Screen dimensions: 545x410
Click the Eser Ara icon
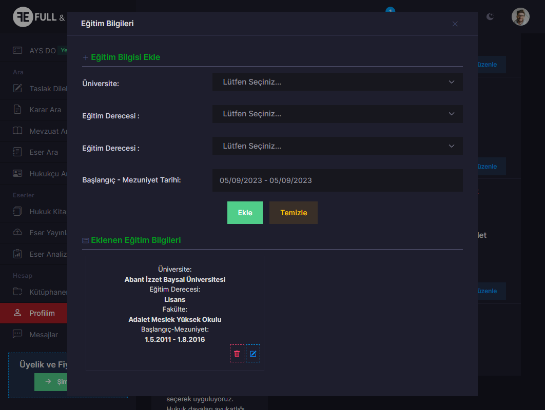(18, 152)
